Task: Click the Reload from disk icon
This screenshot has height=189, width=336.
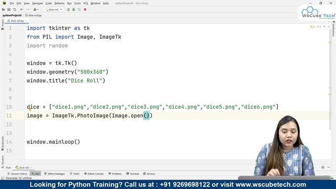Action: [x=15, y=9]
